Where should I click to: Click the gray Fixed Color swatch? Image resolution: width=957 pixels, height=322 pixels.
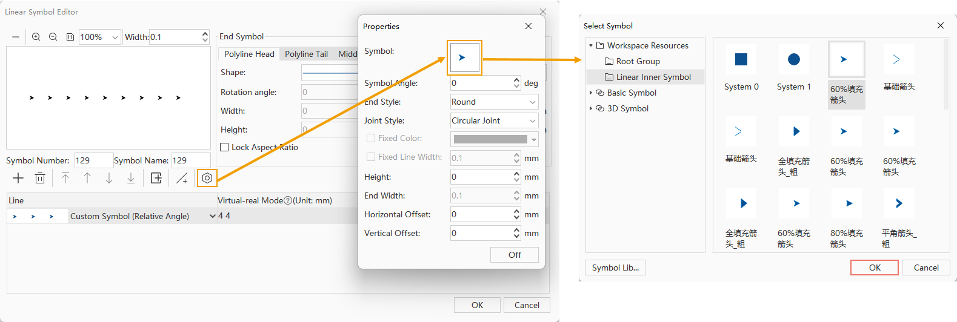[490, 139]
